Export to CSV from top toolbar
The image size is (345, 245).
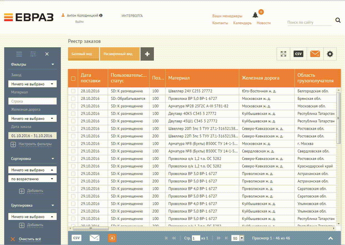coord(298,54)
